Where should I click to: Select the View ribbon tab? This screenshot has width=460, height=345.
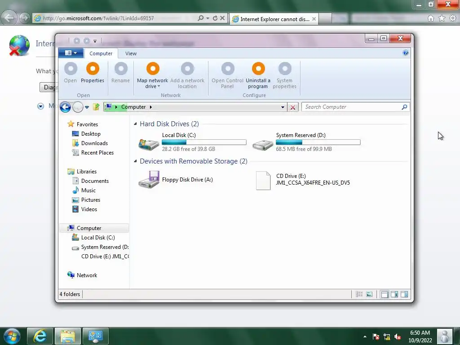131,53
